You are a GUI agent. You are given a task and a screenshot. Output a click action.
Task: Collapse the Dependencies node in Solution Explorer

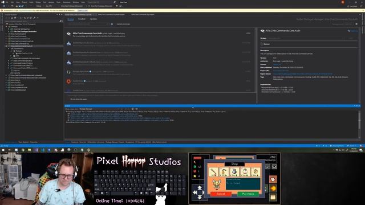point(9,48)
